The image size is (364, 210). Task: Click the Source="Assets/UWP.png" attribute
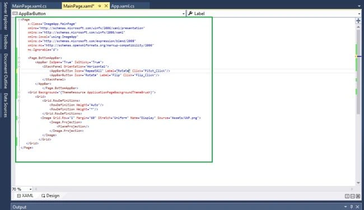[x=178, y=118]
